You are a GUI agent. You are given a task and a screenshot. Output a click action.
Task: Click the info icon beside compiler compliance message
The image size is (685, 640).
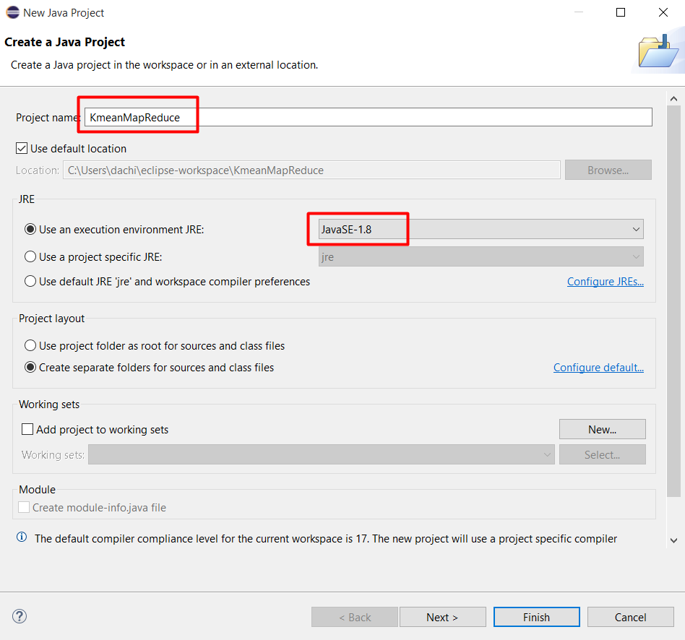(x=22, y=537)
